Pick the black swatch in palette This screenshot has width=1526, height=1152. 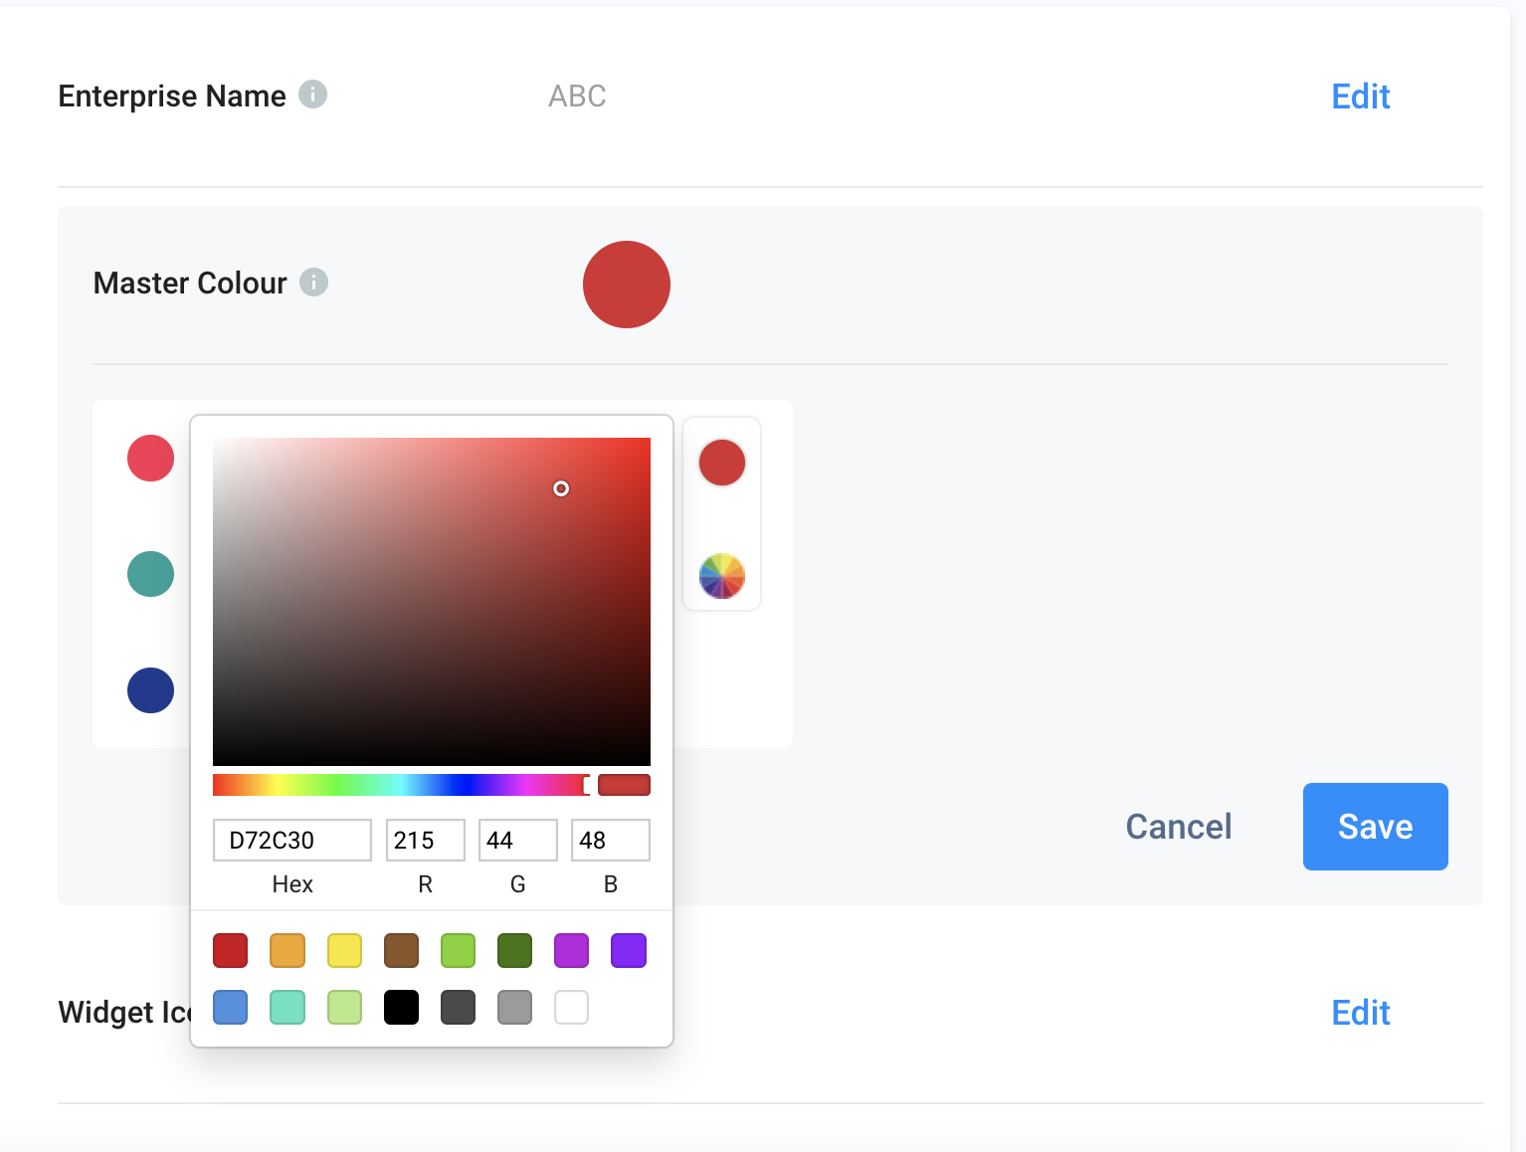click(x=402, y=1008)
